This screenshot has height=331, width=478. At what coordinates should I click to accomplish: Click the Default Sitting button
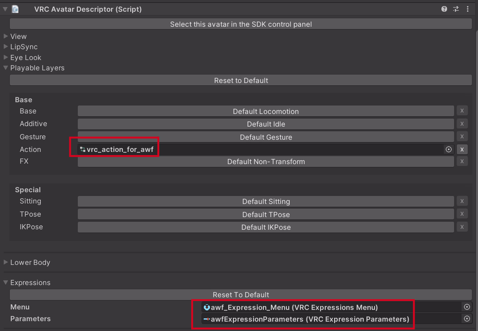click(266, 201)
